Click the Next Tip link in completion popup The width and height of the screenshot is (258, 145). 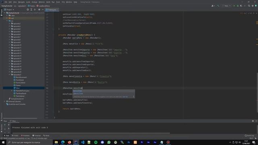click(125, 97)
